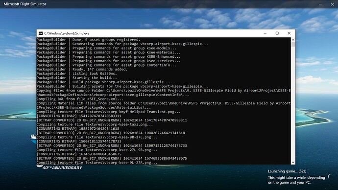Screen dimensions: 338x190
Task: Click '[CONVERTING BITMAP] 10882072464293416​18' line
Action: point(78,129)
